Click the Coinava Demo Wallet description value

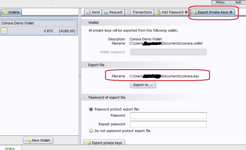pyautogui.click(x=146, y=39)
